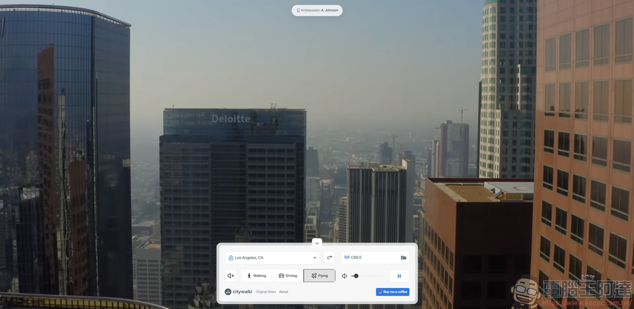Select Flying mode
The width and height of the screenshot is (634, 309).
click(x=319, y=276)
